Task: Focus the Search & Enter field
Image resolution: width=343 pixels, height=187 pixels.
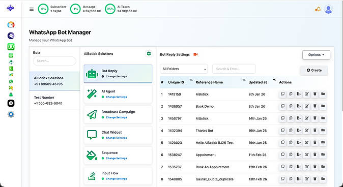Action: click(234, 69)
